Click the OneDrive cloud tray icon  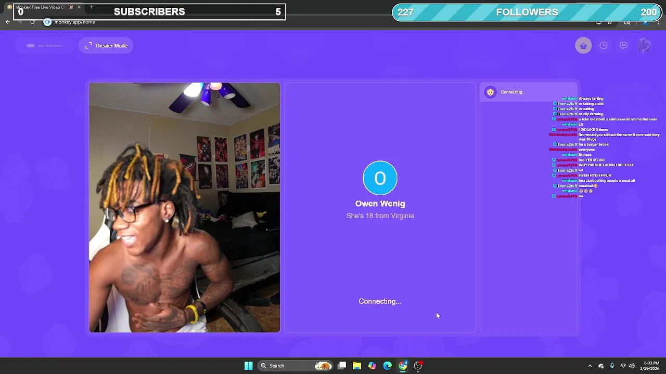coord(601,366)
